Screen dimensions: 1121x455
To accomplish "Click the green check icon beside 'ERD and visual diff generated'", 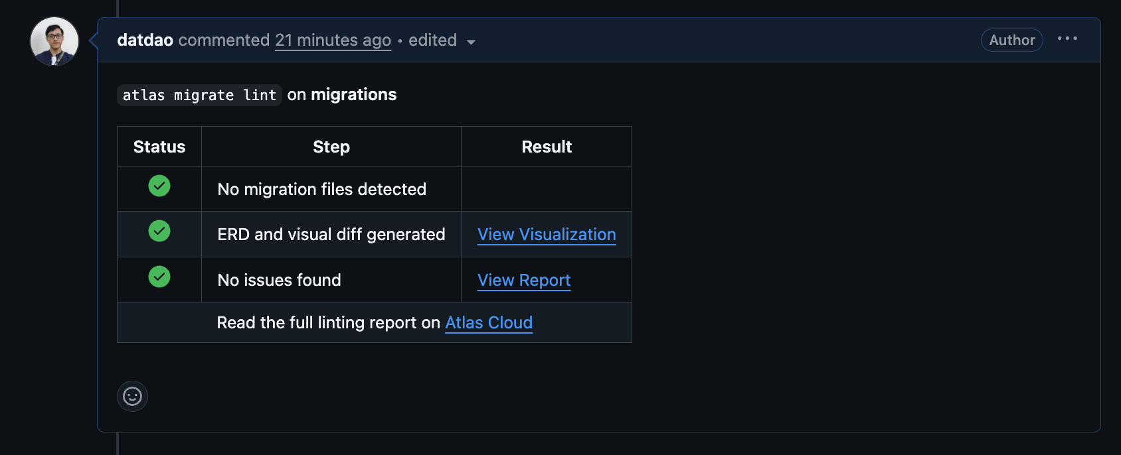I will pyautogui.click(x=159, y=232).
